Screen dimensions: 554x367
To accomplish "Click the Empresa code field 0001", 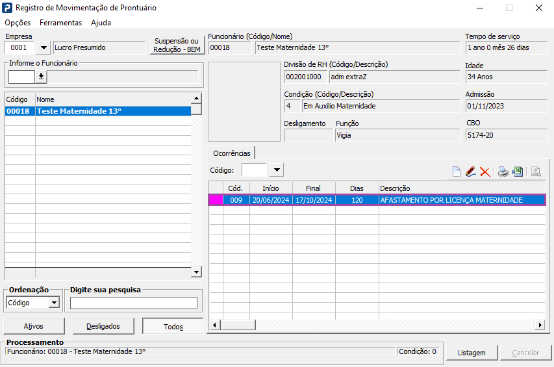I will point(19,47).
